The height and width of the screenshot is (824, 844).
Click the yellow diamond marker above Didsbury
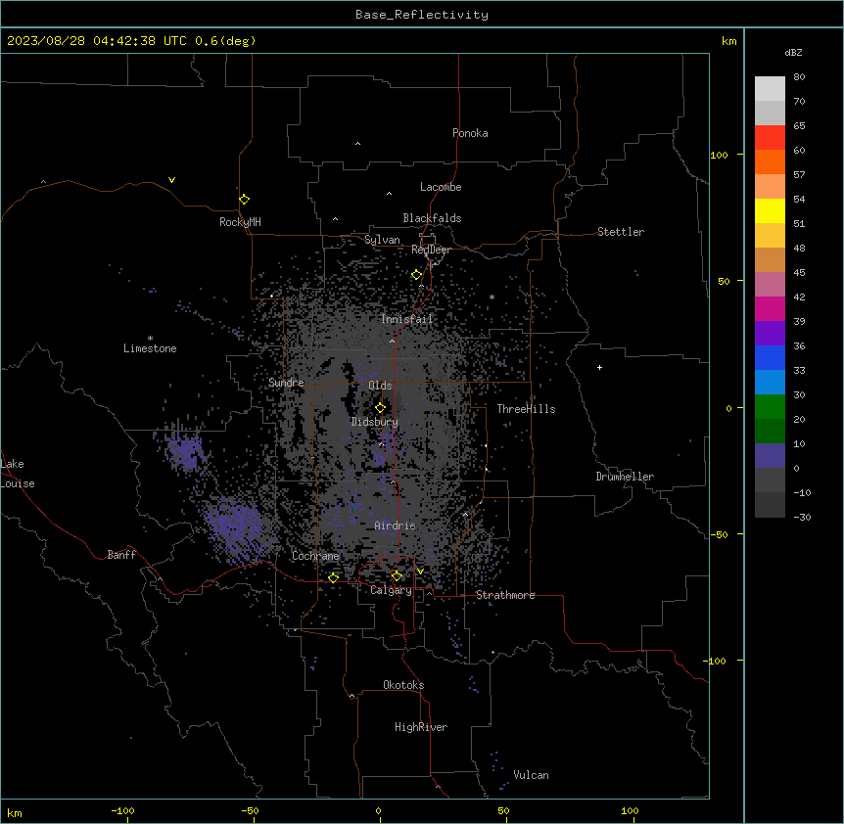pyautogui.click(x=381, y=408)
